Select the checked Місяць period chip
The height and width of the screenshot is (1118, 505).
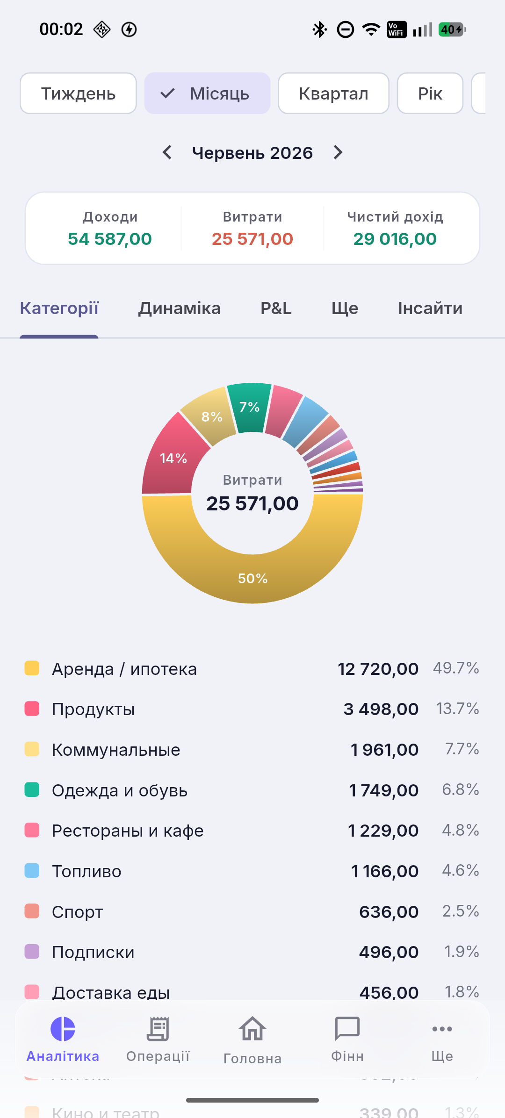[x=207, y=93]
